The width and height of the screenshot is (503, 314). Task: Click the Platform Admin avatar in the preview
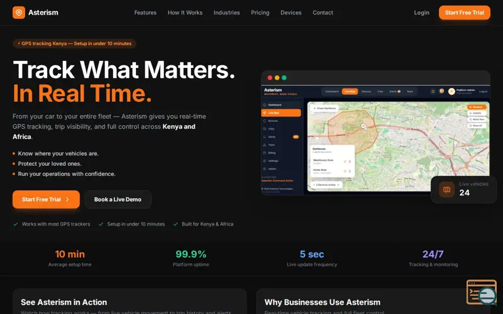[x=451, y=91]
